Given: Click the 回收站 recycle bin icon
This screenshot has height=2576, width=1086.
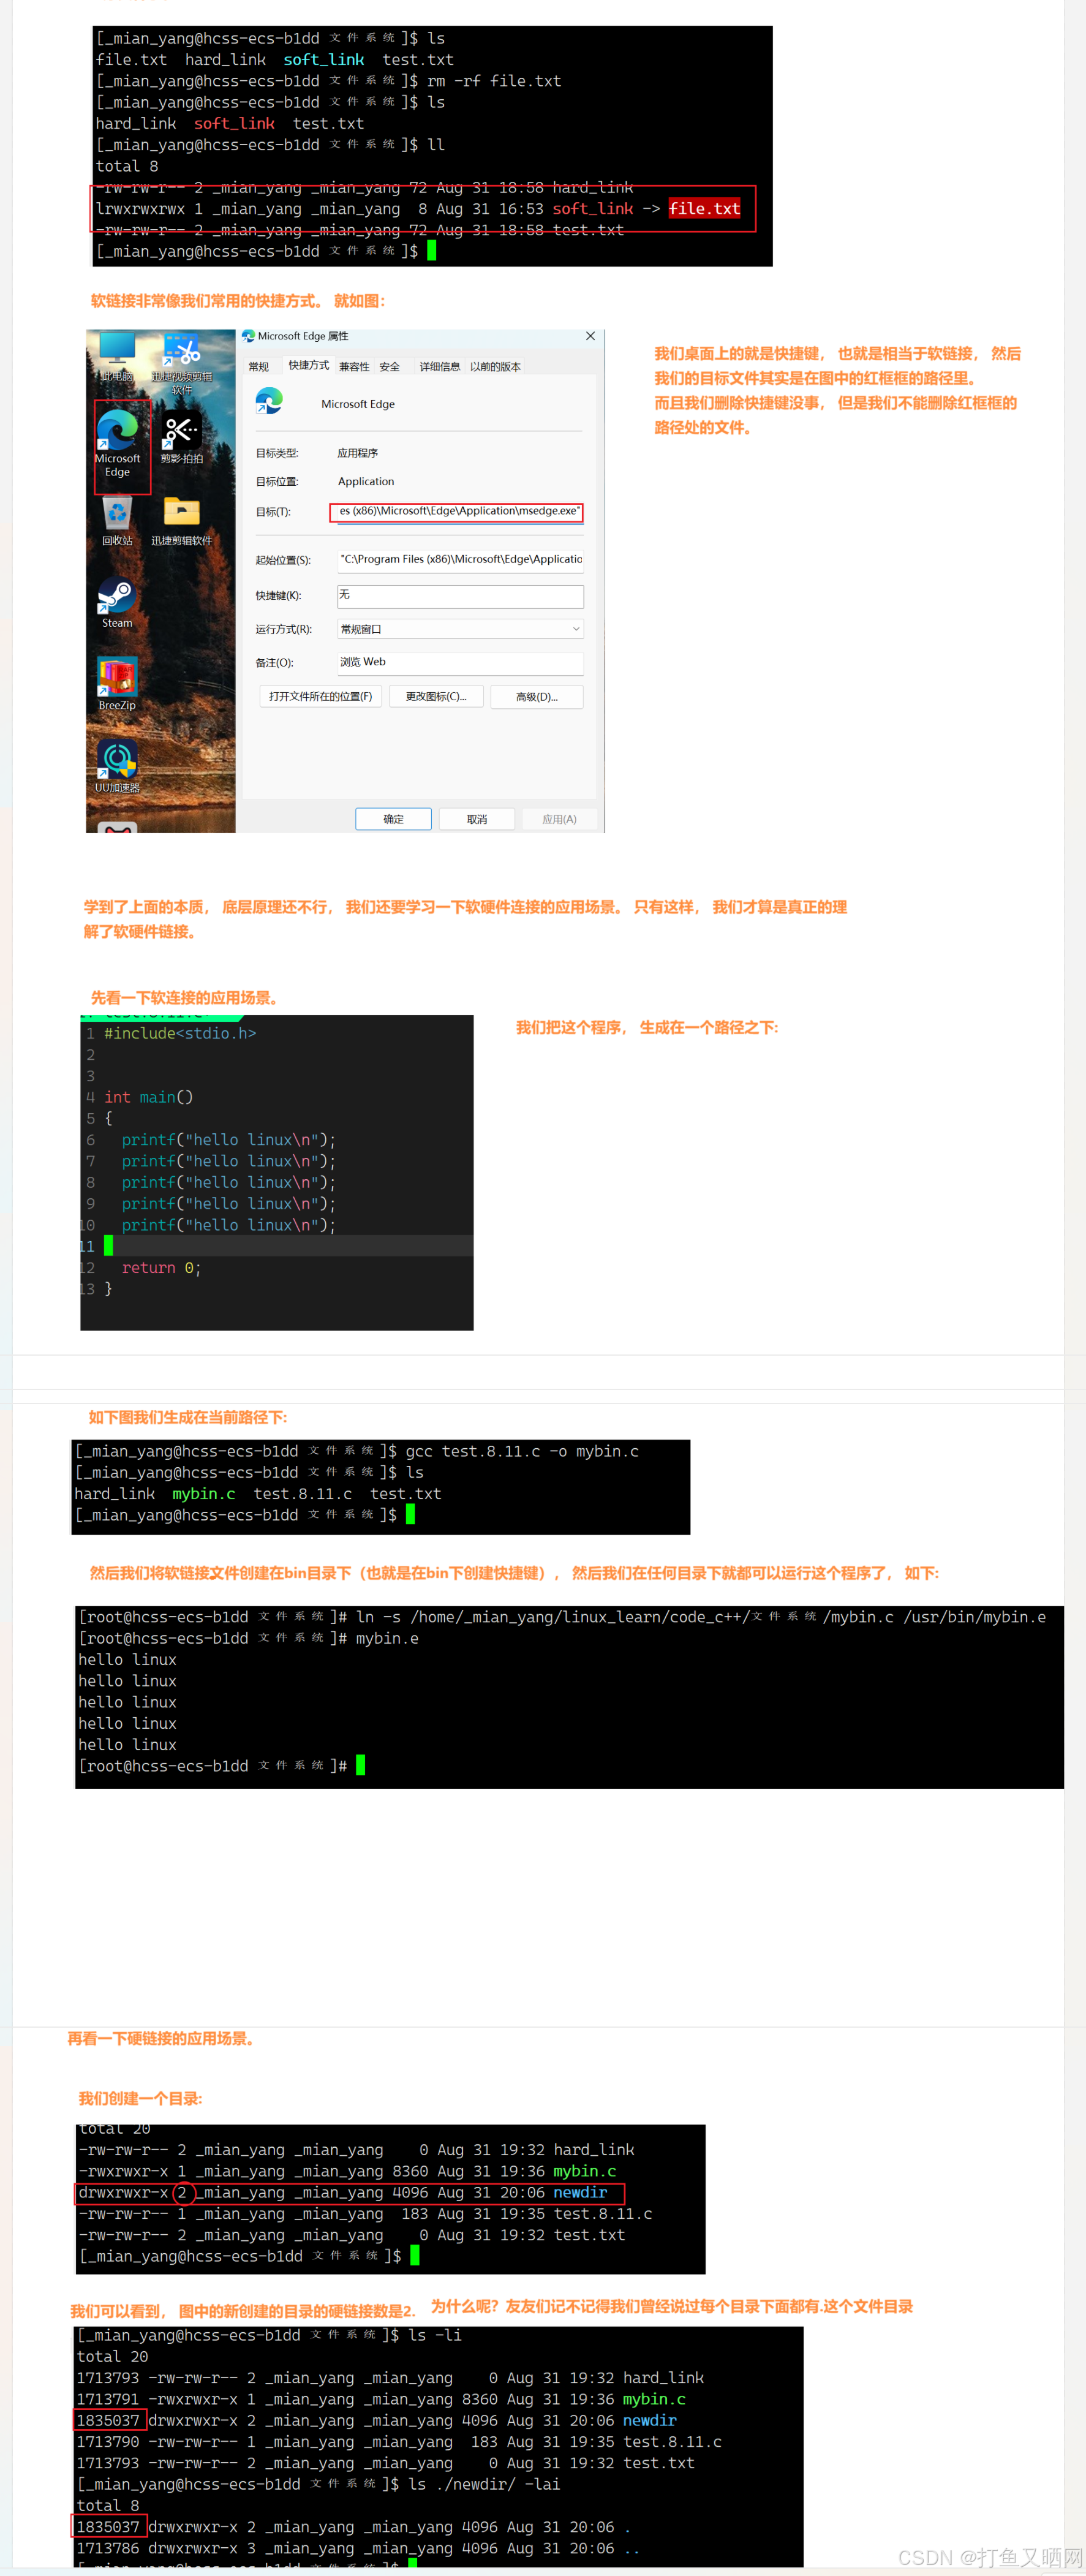Looking at the screenshot, I should 117,521.
